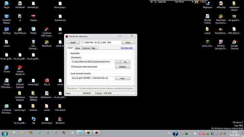Click the Aç button to open folder
Viewport: 244px width, 137px height.
coord(125,62)
